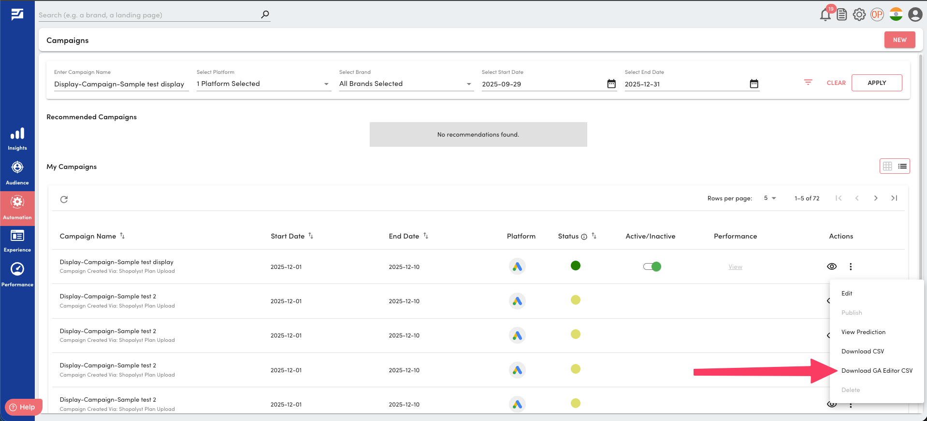Viewport: 927px width, 421px height.
Task: Open the View performance link
Action: 736,267
